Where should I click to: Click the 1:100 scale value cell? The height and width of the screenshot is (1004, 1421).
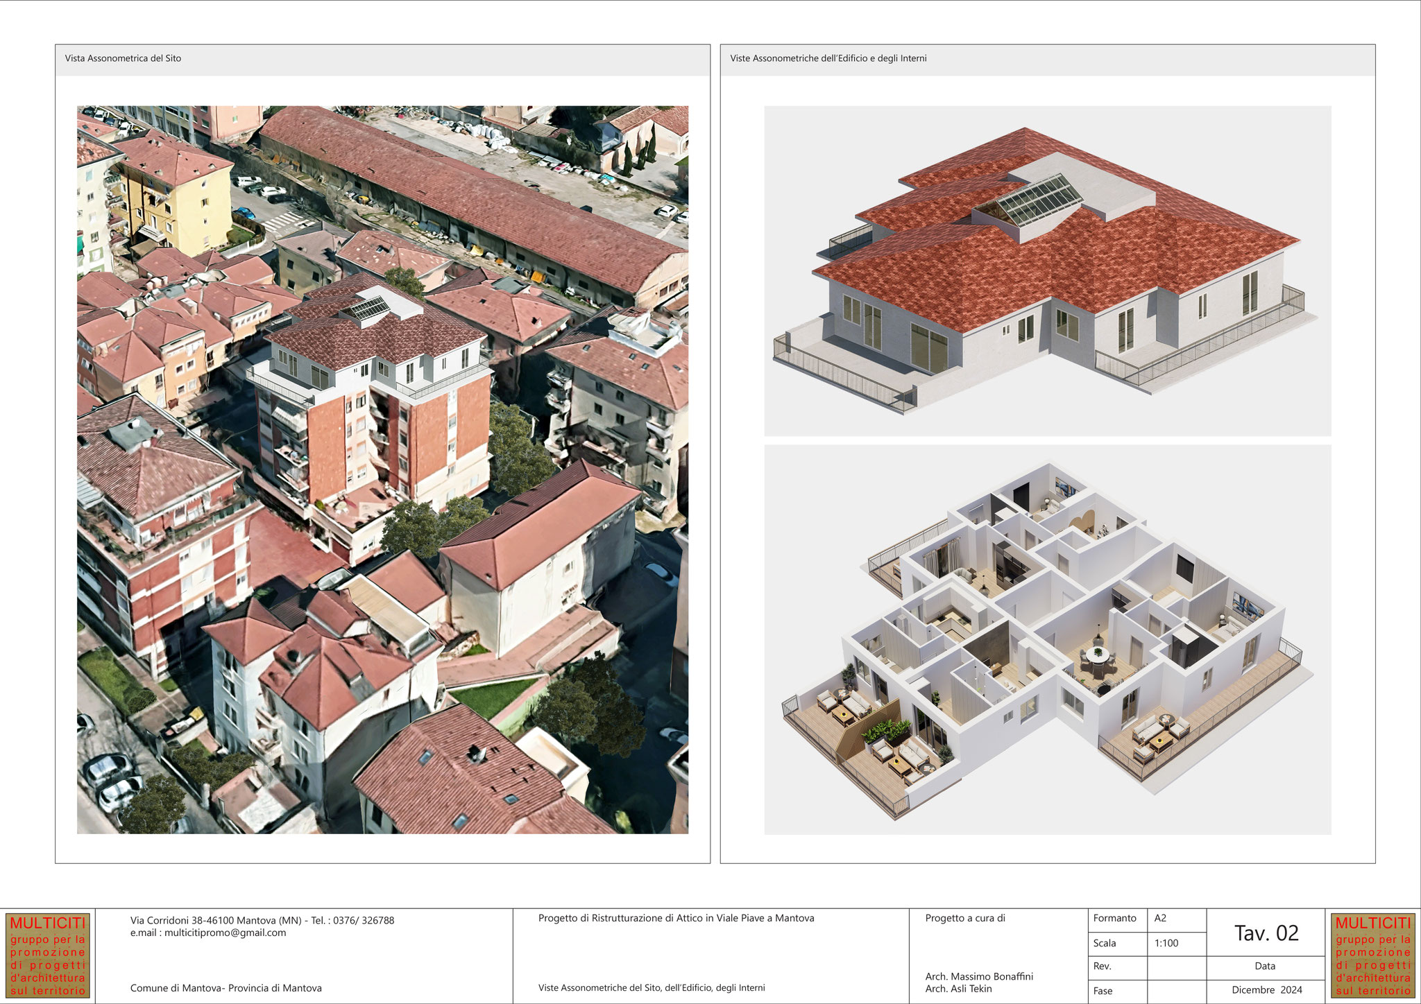click(x=1176, y=943)
